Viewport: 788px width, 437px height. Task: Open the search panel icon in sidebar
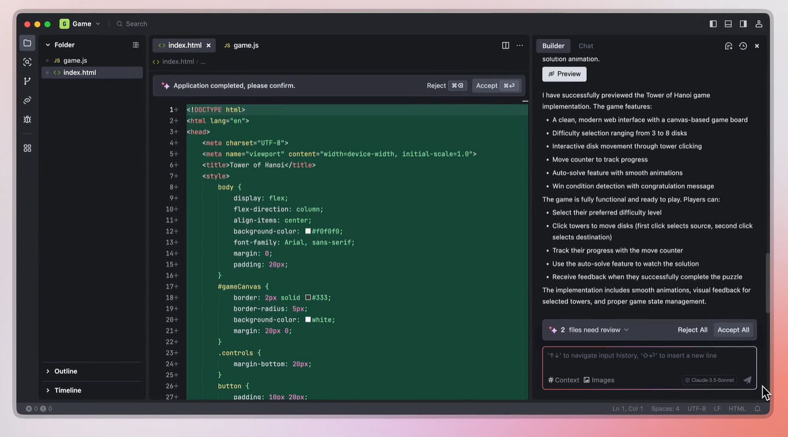[x=27, y=62]
